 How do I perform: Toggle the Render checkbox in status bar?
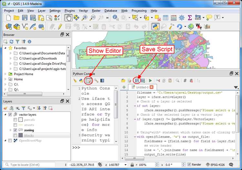coord(189,165)
